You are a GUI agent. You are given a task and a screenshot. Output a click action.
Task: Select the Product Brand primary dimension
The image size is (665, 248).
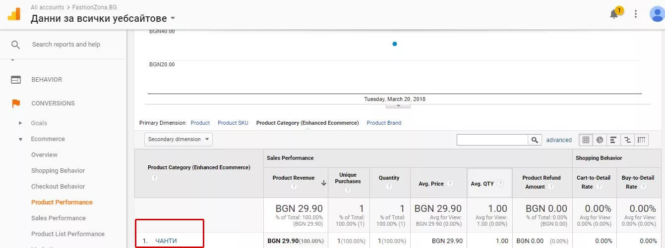tap(384, 123)
